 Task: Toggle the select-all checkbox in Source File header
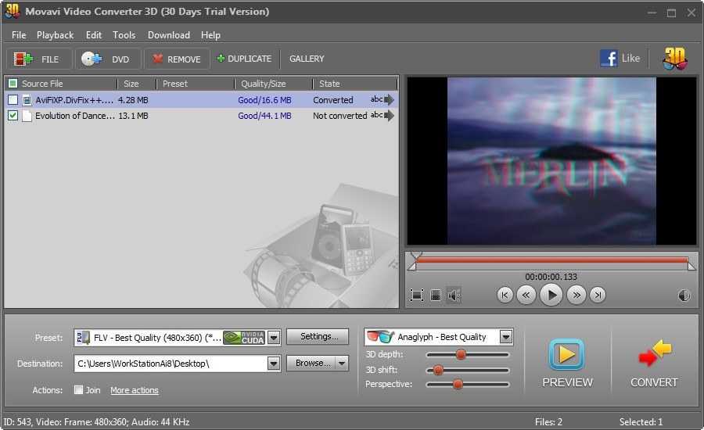[13, 84]
